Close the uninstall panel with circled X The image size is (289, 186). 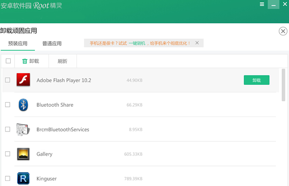point(283,31)
